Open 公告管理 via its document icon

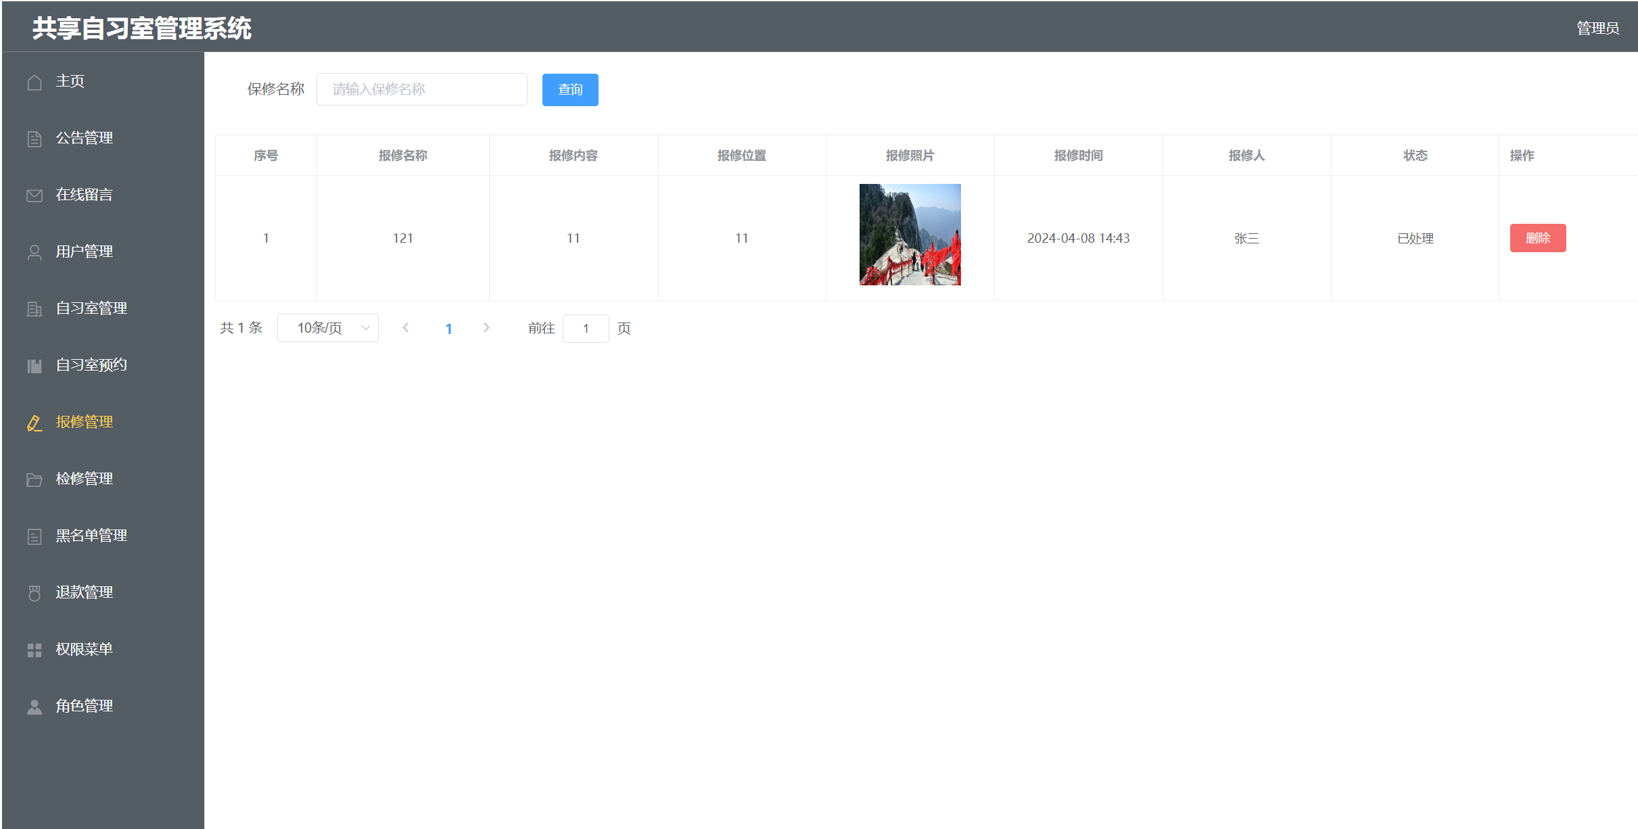34,138
